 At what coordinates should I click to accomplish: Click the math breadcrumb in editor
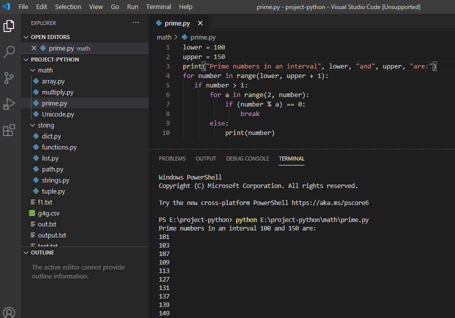pos(164,37)
